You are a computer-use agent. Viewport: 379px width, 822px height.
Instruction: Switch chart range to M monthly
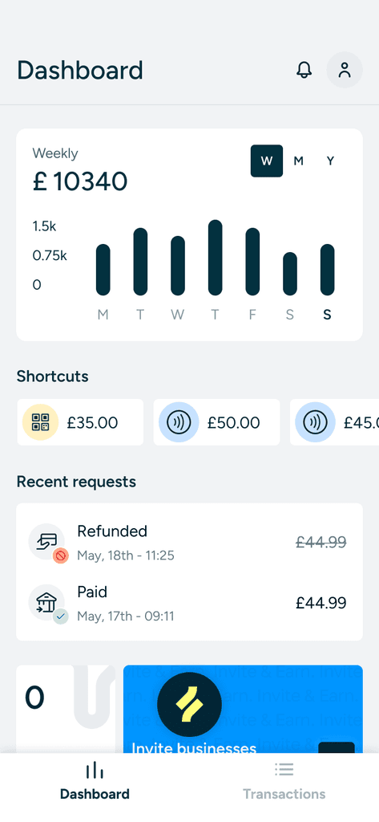(298, 161)
